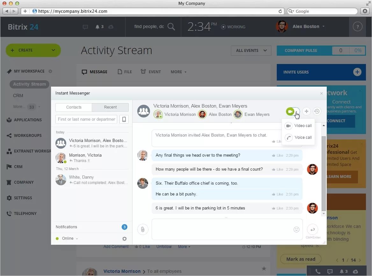Image resolution: width=372 pixels, height=276 pixels.
Task: Open TELEPHONY in sidebar
Action: tap(22, 214)
